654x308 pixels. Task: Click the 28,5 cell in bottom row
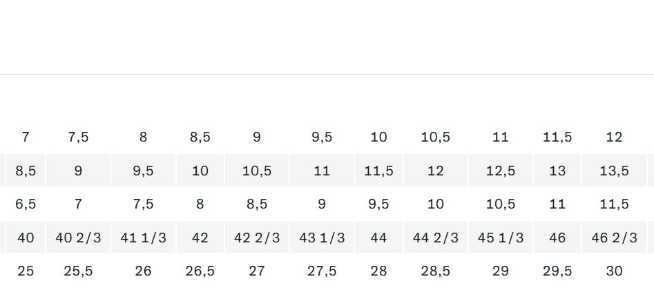pyautogui.click(x=436, y=271)
